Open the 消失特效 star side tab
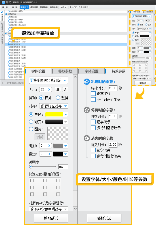This screenshot has width=156, height=225. [x=2, y=39]
